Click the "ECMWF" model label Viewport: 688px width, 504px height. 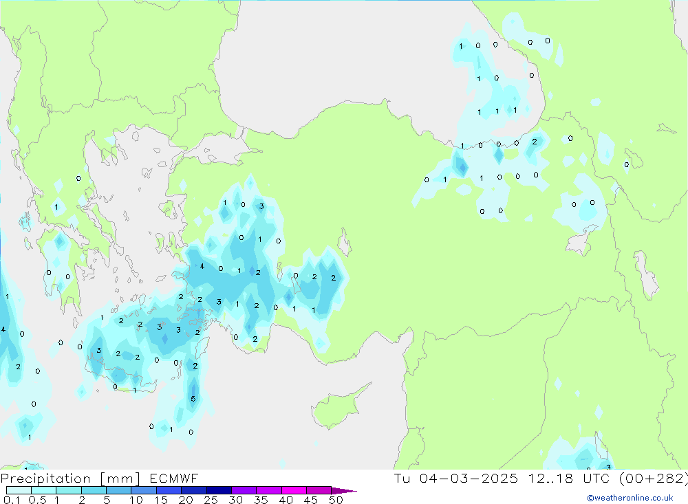[x=174, y=479]
